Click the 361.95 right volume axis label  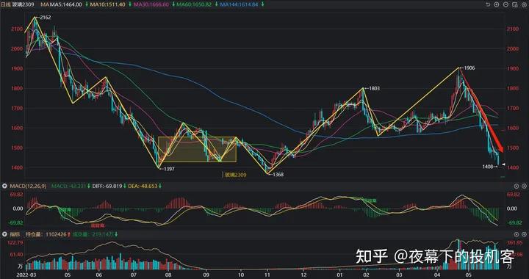coord(514,242)
